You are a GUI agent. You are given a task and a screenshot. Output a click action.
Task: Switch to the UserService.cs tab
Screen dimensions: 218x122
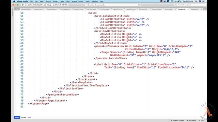(x=39, y=9)
